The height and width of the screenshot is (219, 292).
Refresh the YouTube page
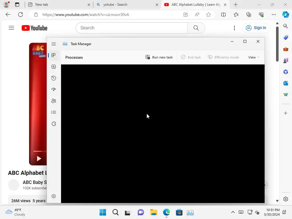[x=21, y=15]
